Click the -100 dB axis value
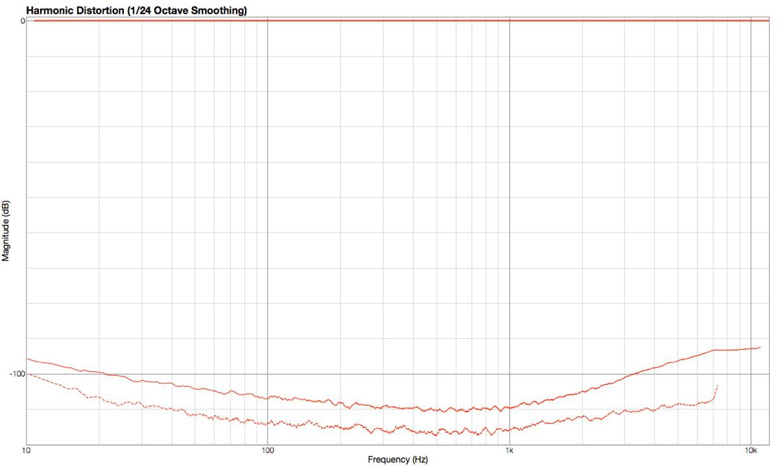This screenshot has width=778, height=469. coord(16,374)
